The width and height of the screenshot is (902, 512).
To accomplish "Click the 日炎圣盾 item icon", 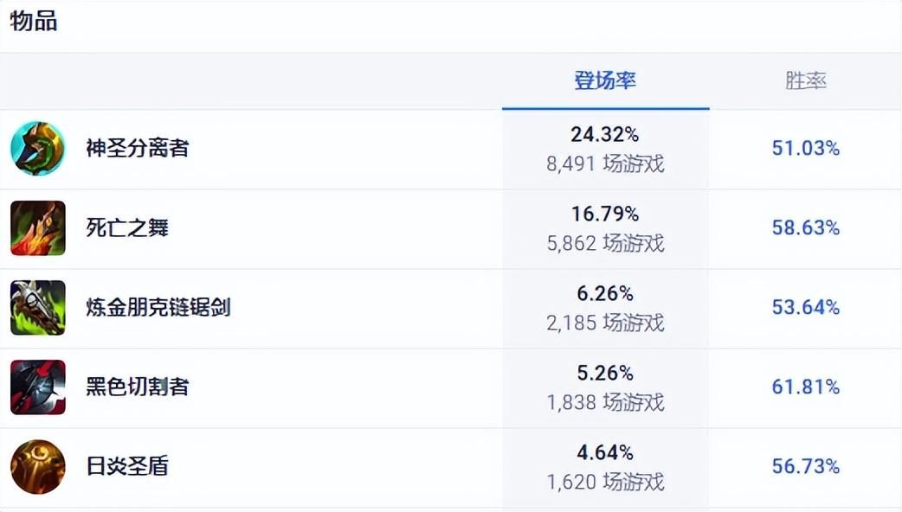I will pyautogui.click(x=38, y=467).
